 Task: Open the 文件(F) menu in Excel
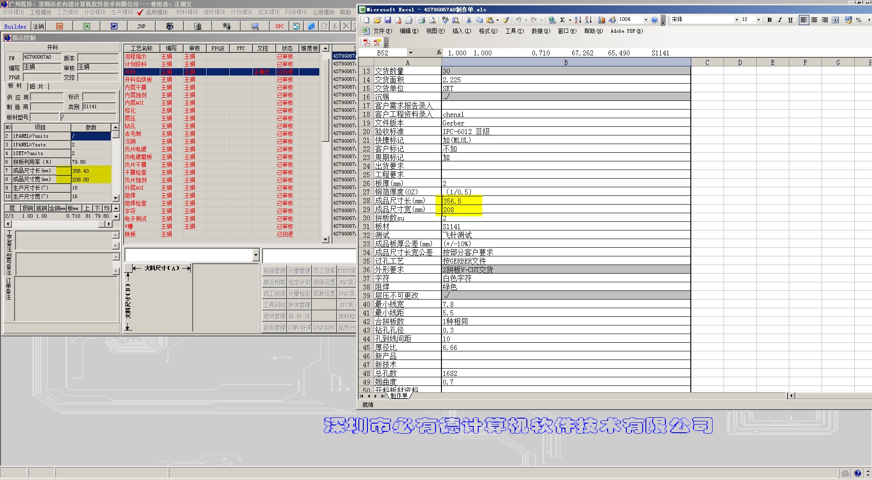tap(382, 31)
